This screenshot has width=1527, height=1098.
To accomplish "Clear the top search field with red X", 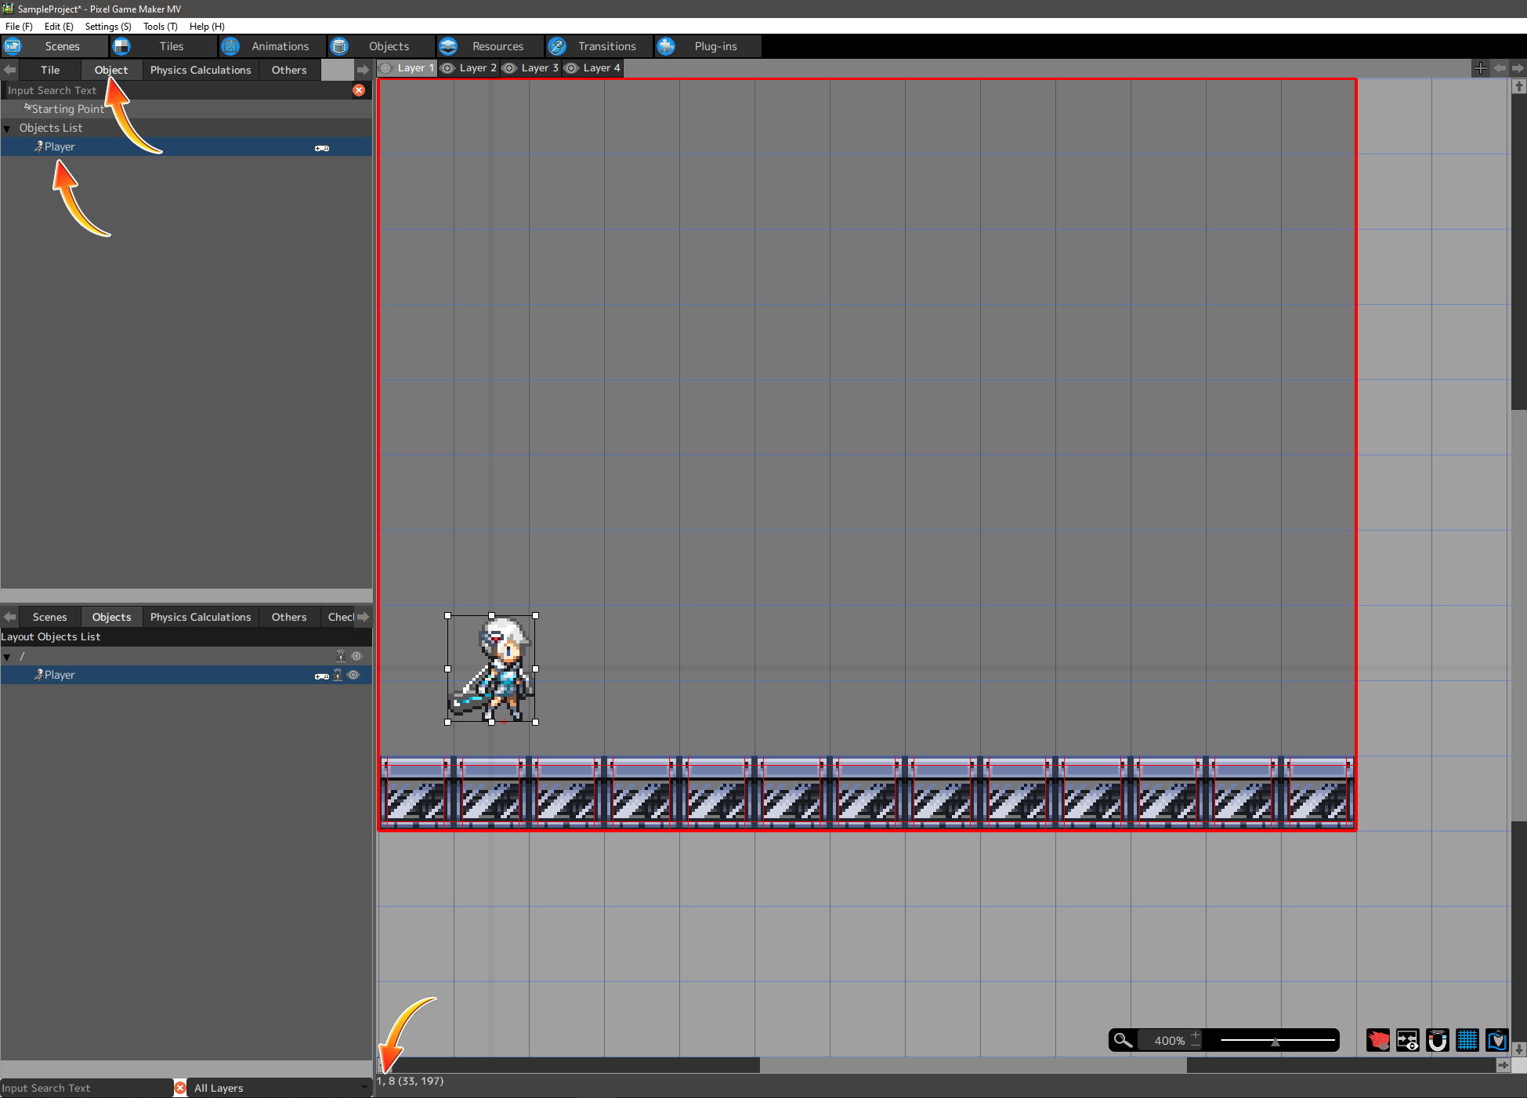I will click(359, 90).
